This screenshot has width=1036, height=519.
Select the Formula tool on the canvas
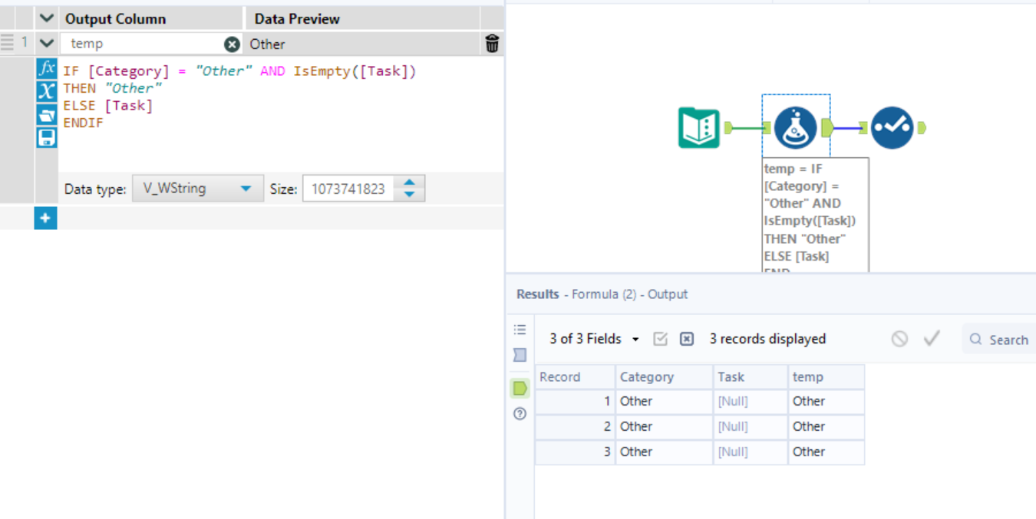[796, 127]
